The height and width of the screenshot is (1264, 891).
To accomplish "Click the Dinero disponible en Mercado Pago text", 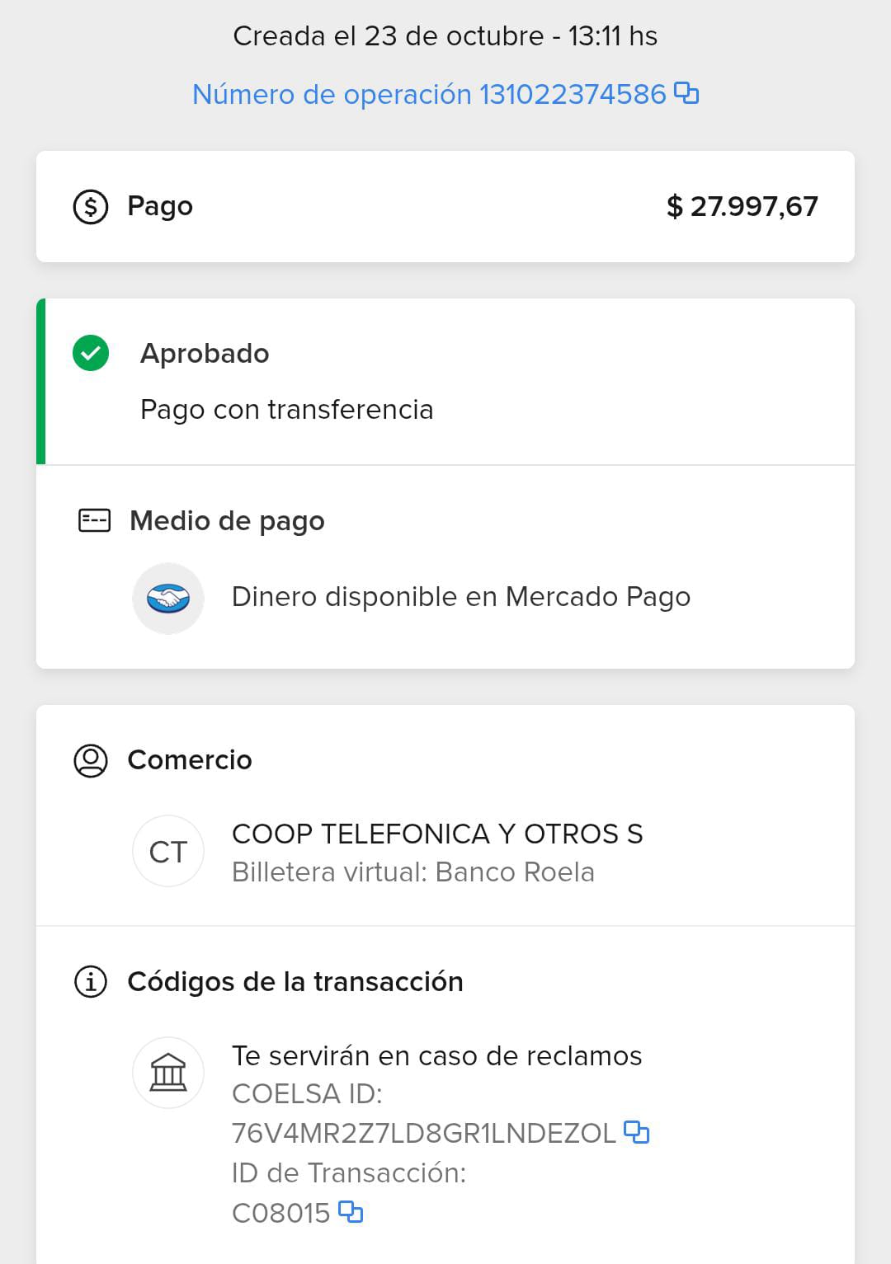I will click(x=460, y=597).
